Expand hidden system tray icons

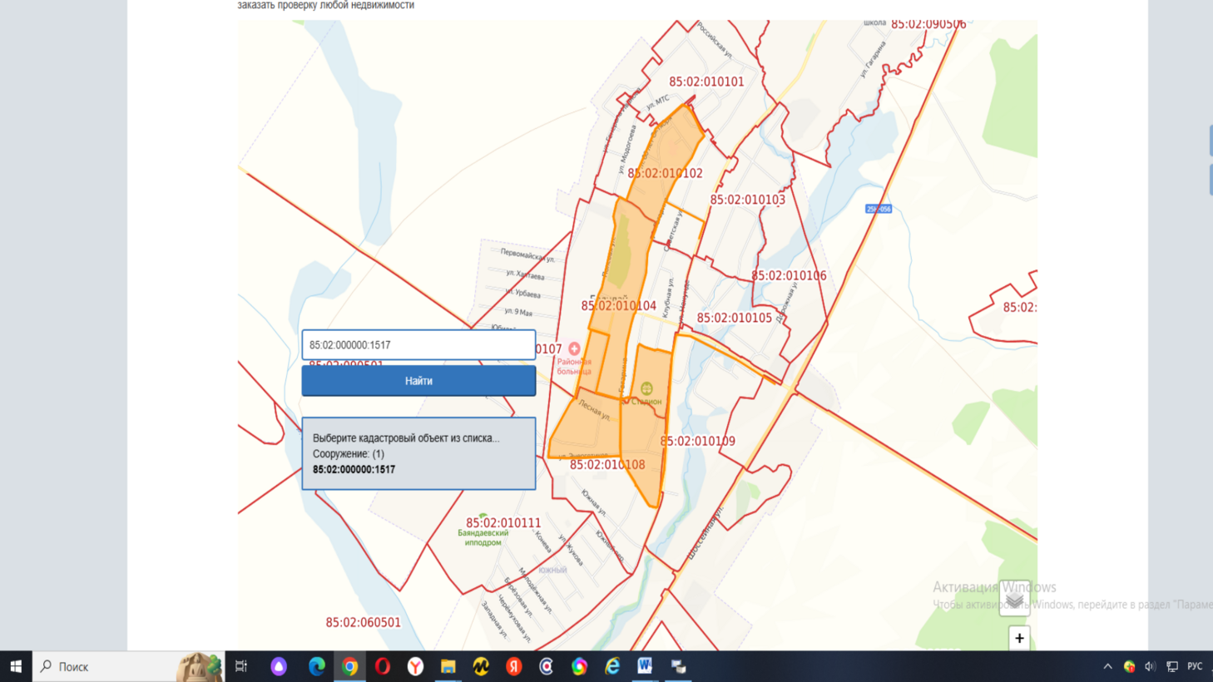1107,666
